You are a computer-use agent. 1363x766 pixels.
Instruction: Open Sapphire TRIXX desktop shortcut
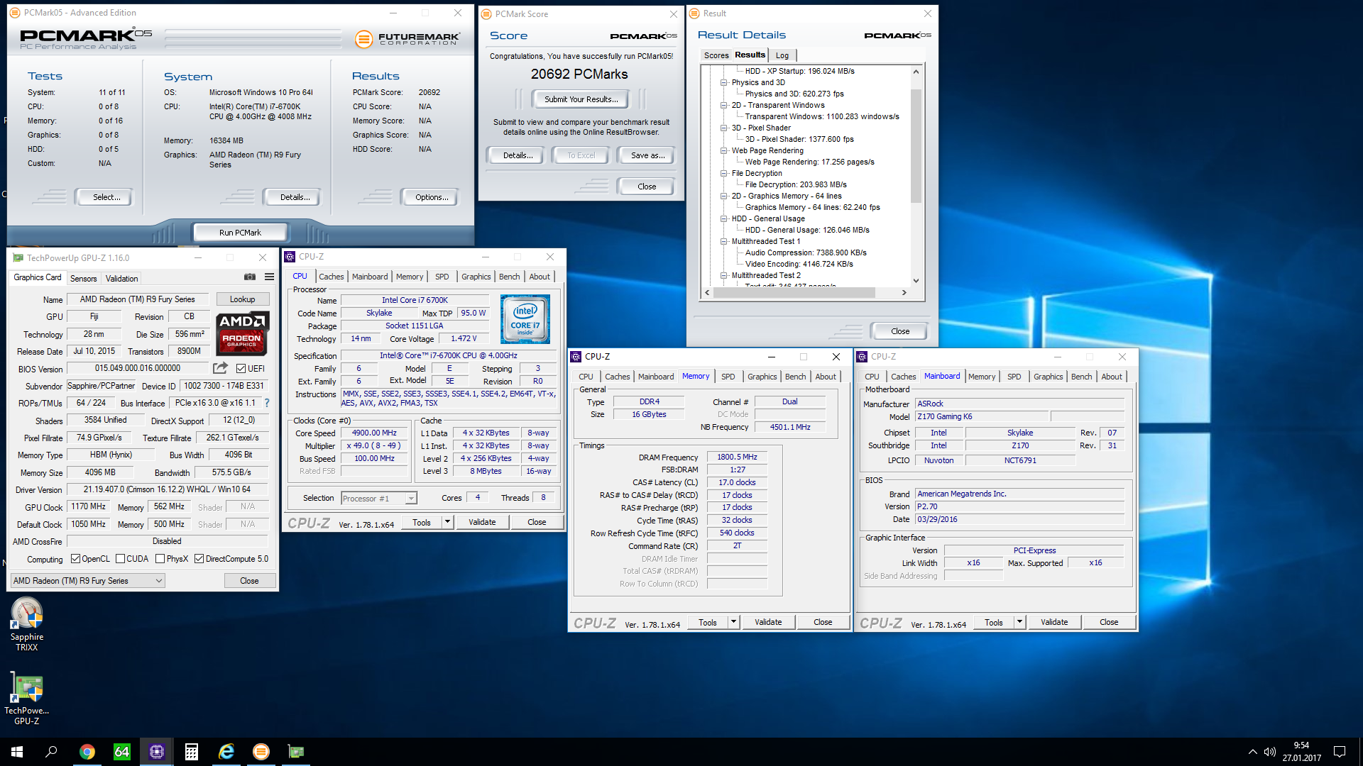tap(27, 624)
